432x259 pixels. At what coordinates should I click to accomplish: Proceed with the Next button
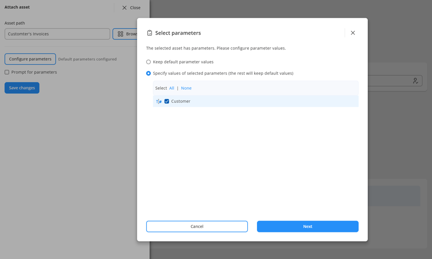click(308, 227)
